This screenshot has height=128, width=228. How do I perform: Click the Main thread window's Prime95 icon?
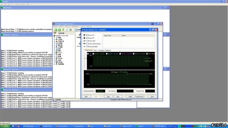click(x=2, y=8)
